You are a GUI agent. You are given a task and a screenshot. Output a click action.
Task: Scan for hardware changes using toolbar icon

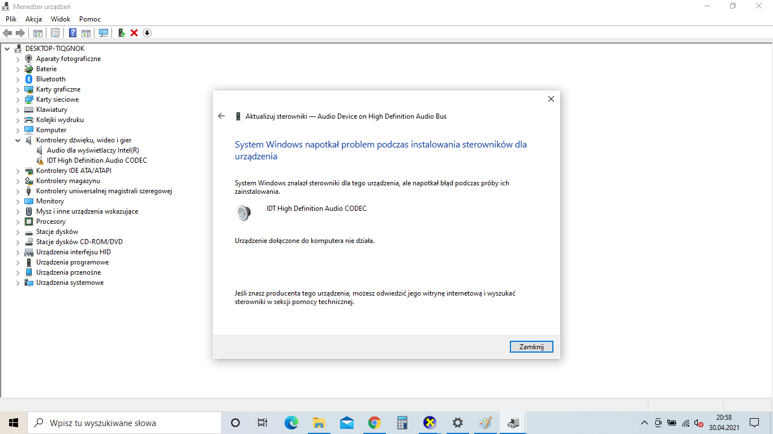(x=104, y=33)
